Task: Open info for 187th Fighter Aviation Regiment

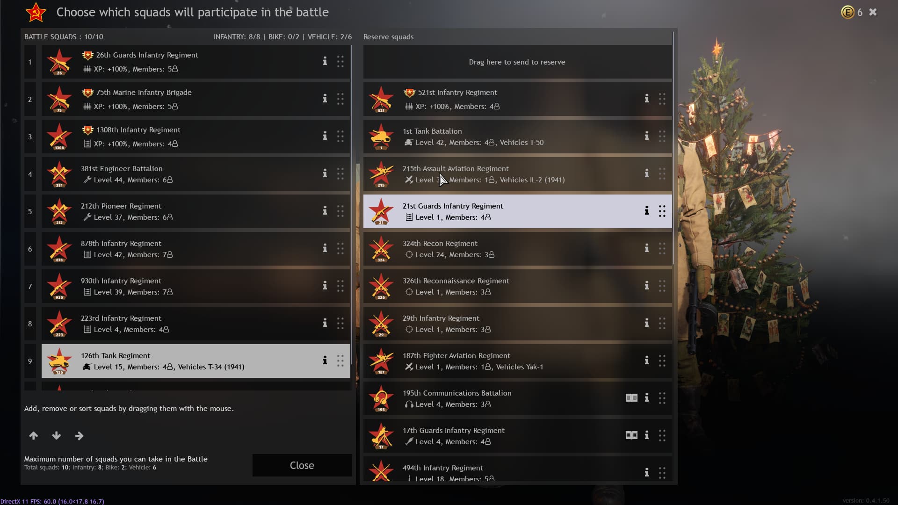Action: [646, 361]
